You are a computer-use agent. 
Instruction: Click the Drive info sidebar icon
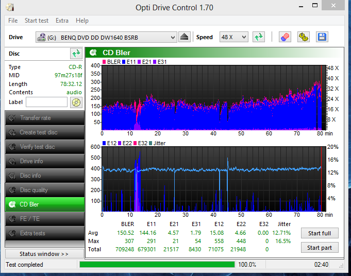(12, 161)
